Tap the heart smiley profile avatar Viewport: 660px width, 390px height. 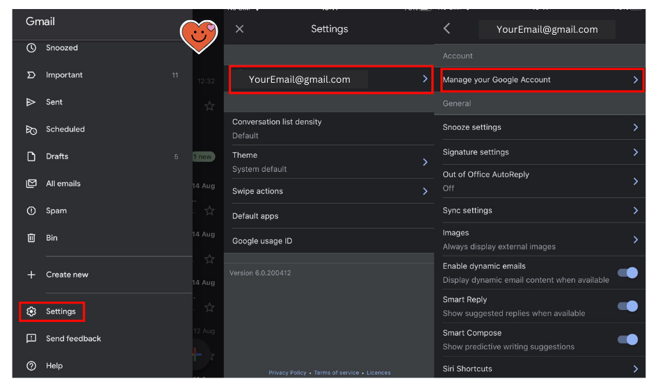click(x=199, y=36)
